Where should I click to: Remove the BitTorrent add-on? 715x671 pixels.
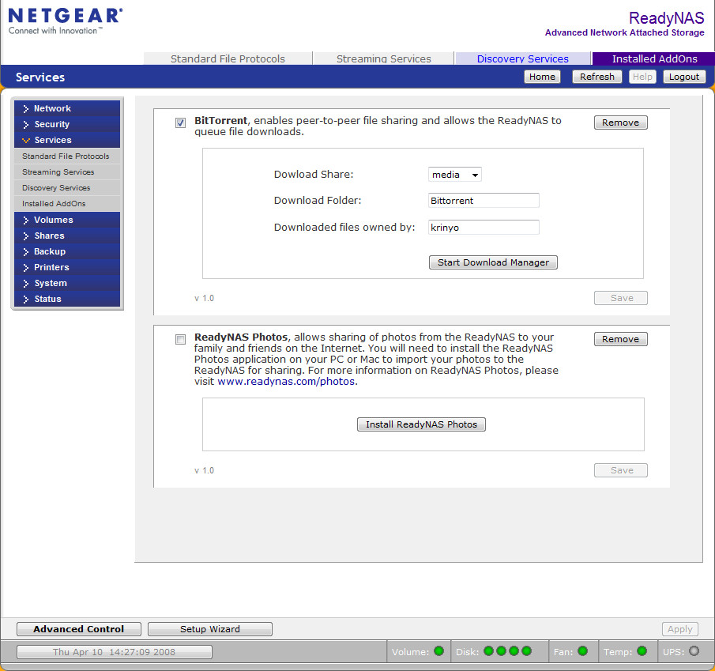[x=621, y=123]
